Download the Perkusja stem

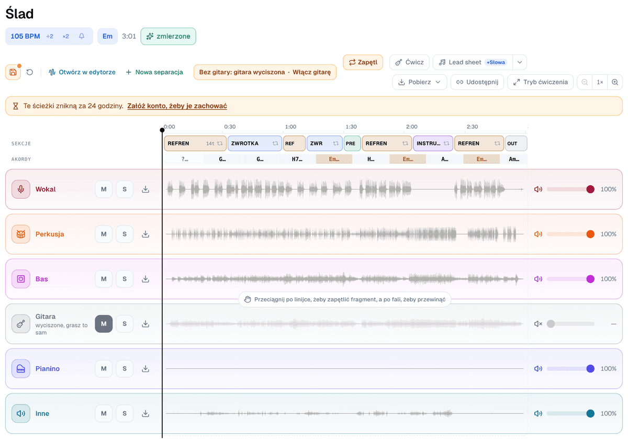point(145,234)
